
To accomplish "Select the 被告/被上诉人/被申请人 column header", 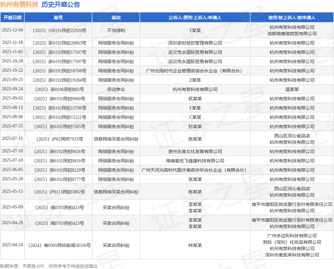I will (x=292, y=18).
